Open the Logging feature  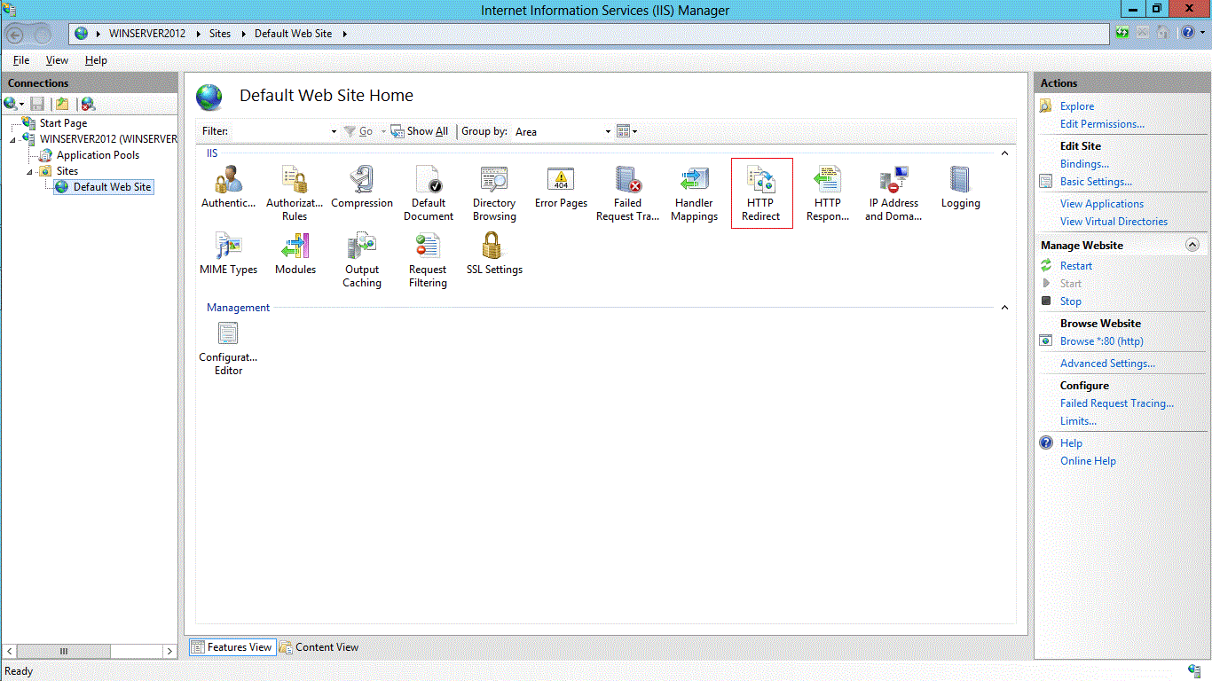click(x=960, y=188)
